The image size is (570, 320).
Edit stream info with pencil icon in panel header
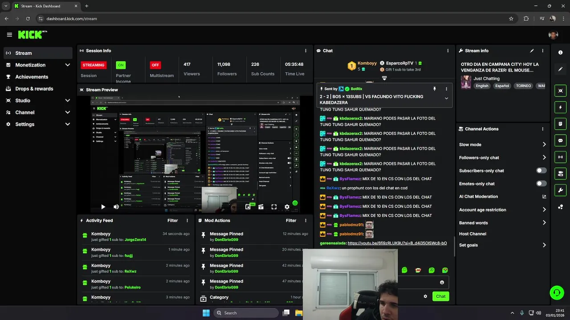click(x=532, y=51)
